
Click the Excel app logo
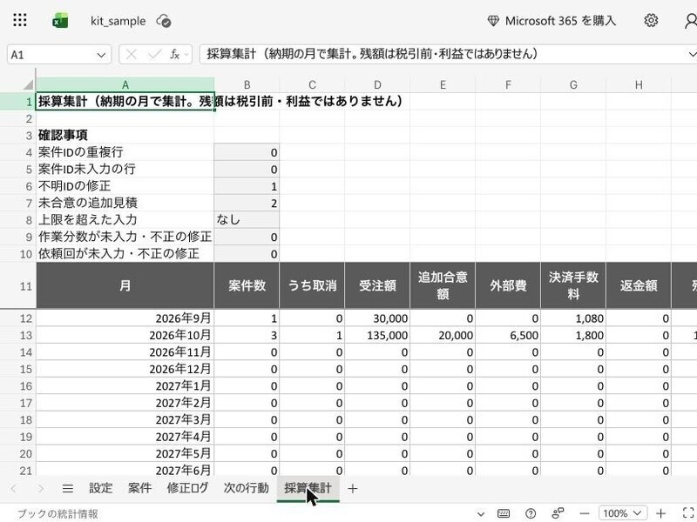click(x=60, y=20)
